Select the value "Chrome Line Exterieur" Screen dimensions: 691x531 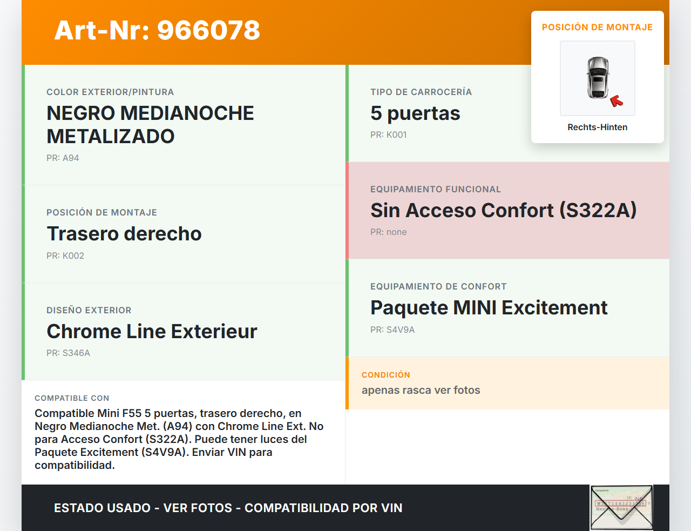coord(152,331)
